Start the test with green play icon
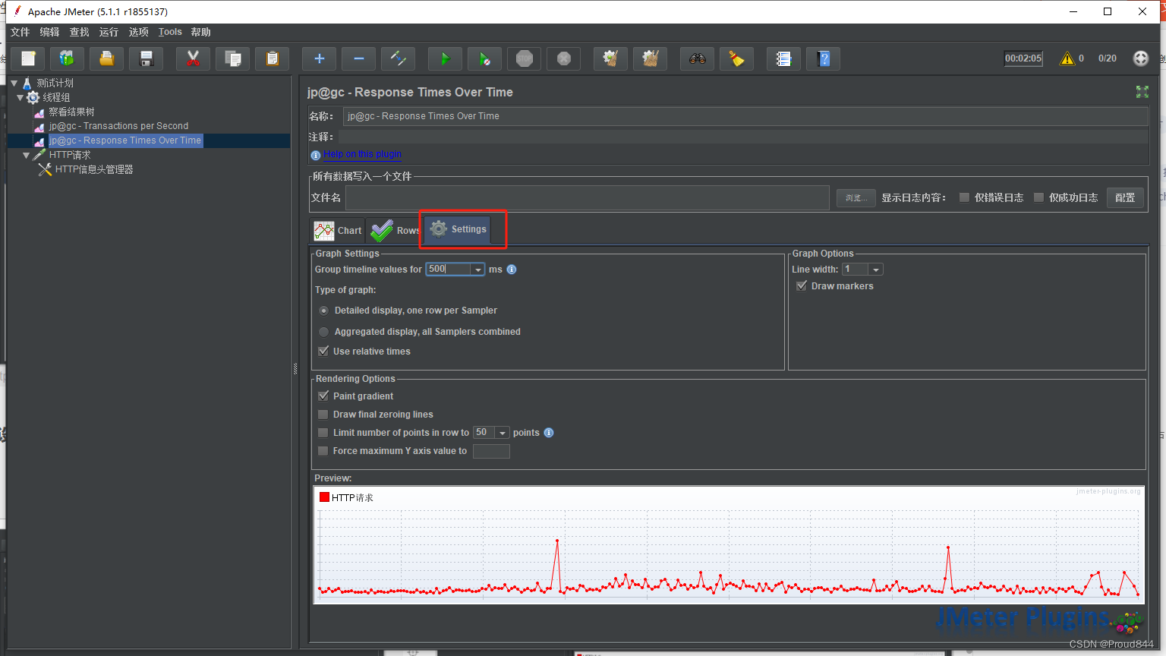 coord(446,58)
